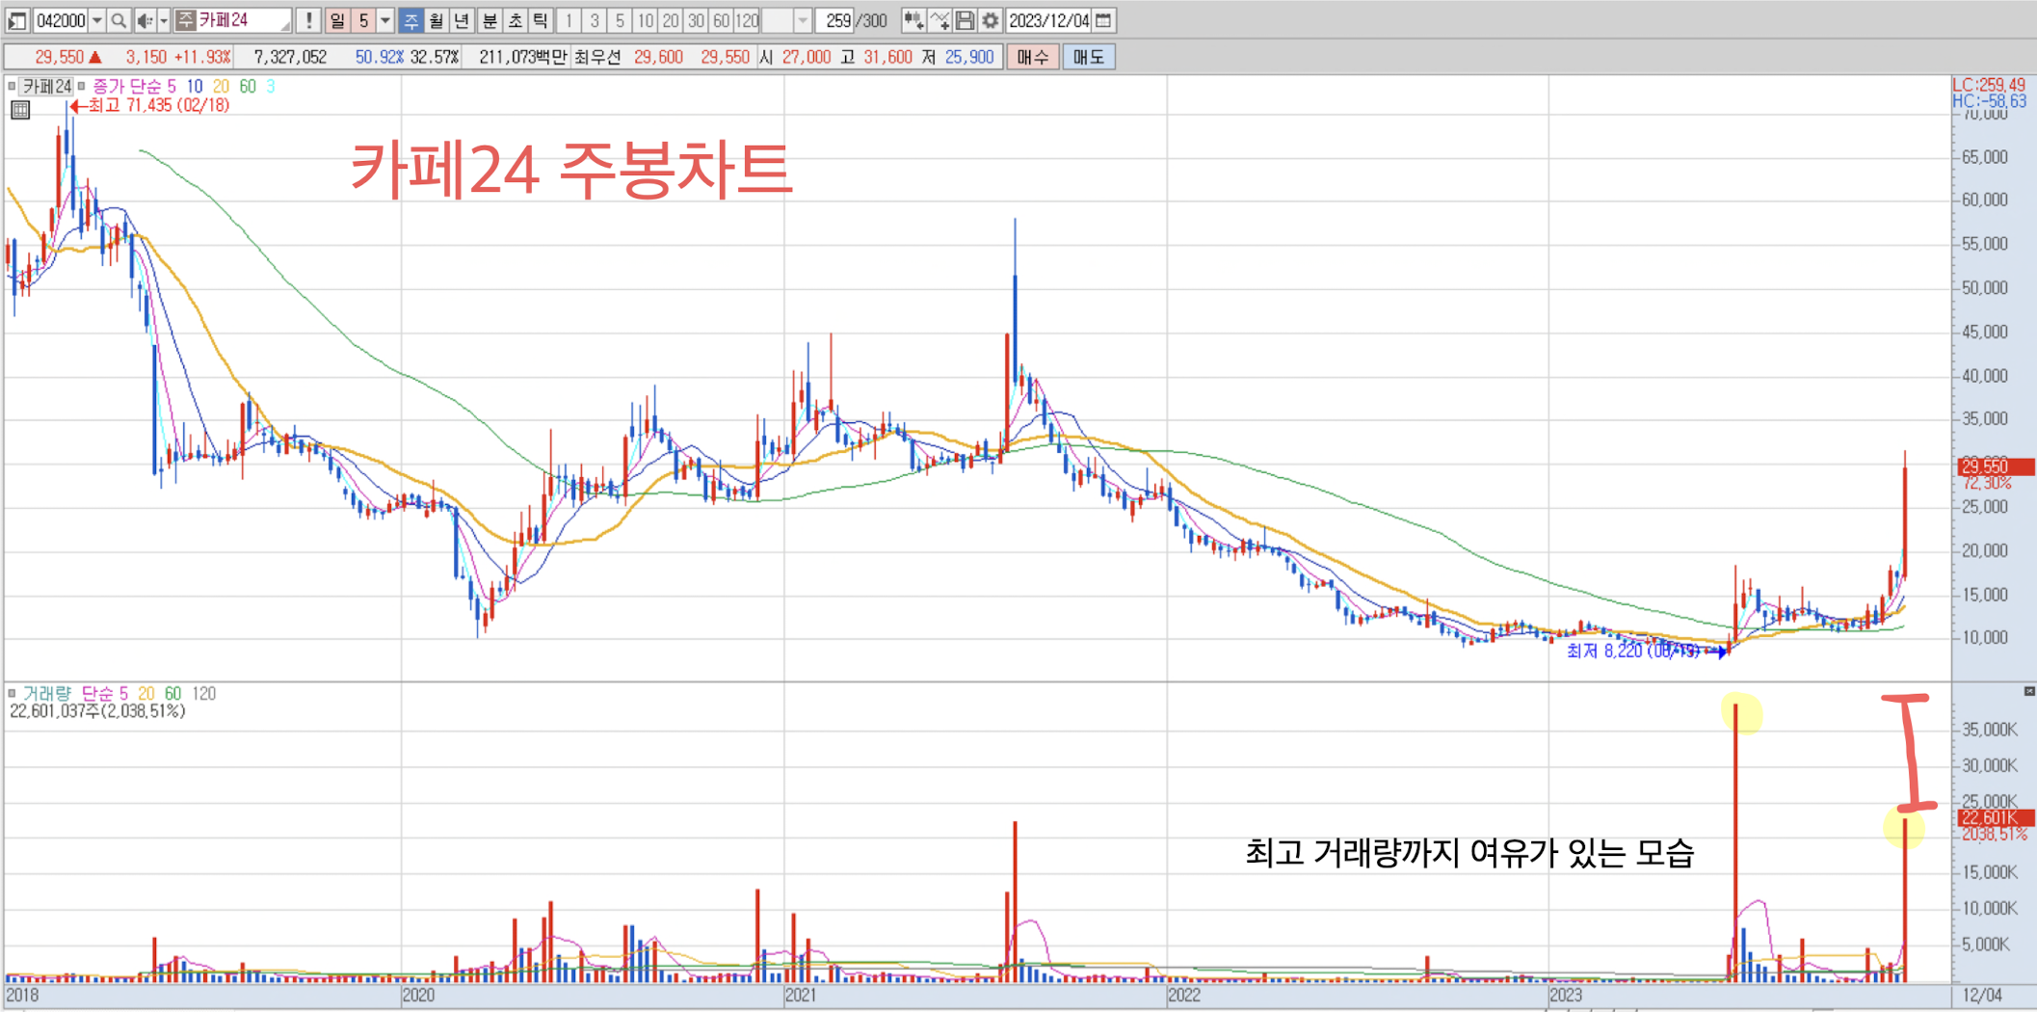2037x1012 pixels.
Task: Click the 최우선 best quote label
Action: (x=598, y=57)
